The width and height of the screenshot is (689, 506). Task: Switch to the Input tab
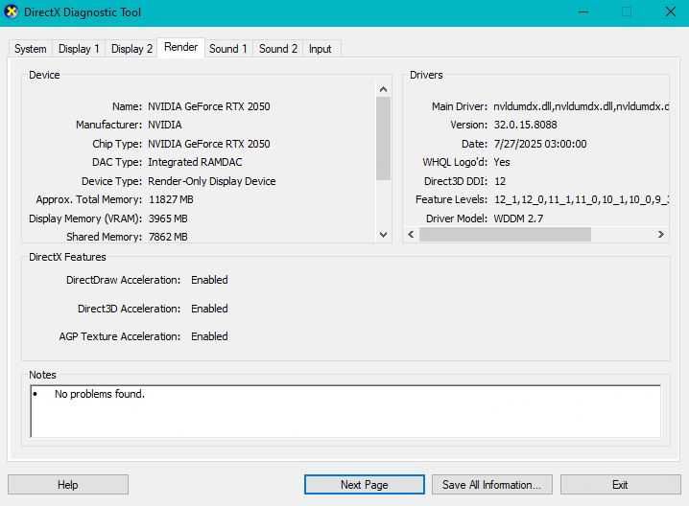click(x=320, y=49)
